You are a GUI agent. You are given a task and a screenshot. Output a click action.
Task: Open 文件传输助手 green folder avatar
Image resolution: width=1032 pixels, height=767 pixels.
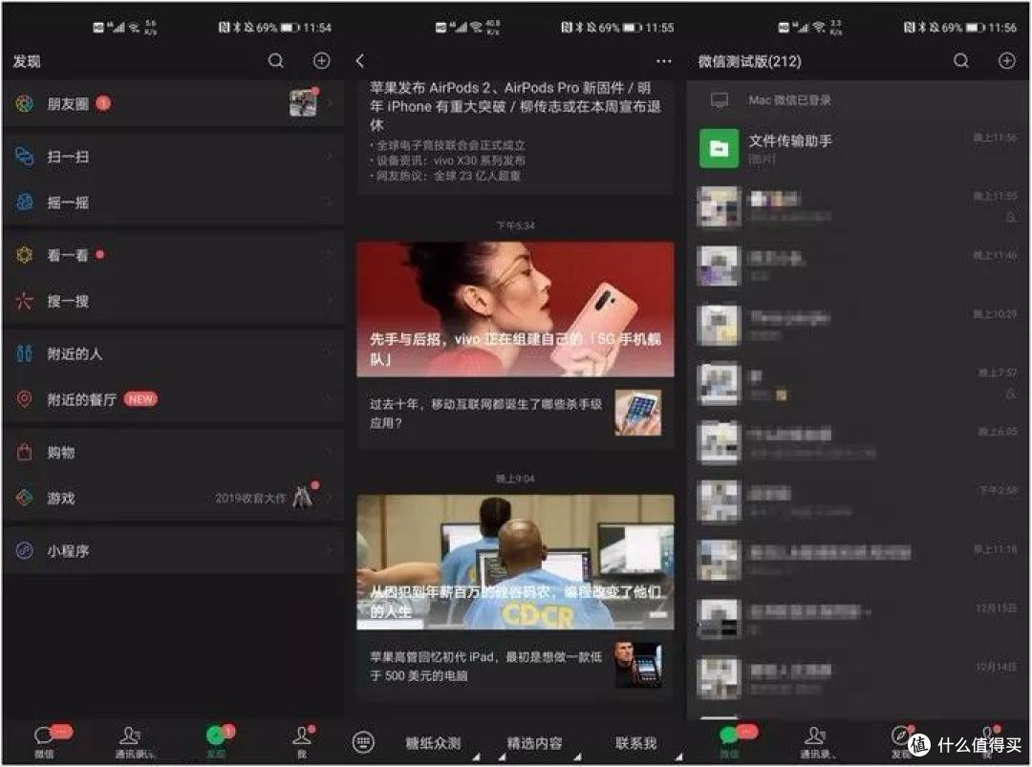click(x=719, y=149)
